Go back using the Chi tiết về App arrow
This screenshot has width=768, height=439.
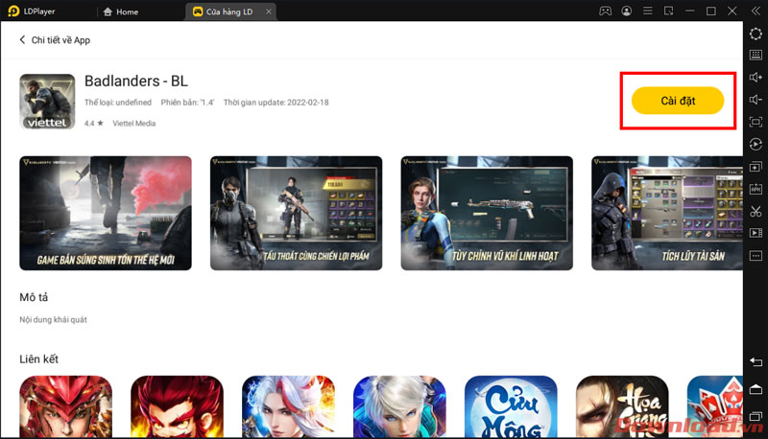22,39
